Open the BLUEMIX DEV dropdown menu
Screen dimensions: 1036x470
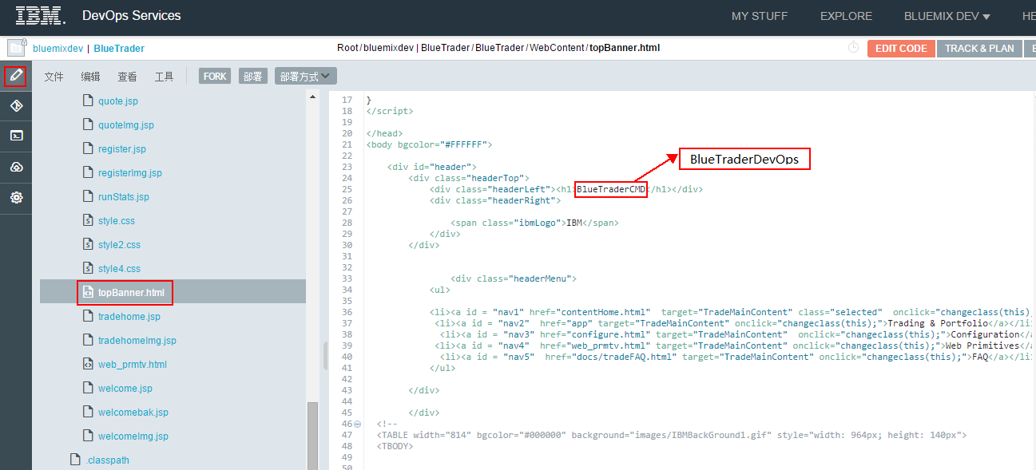coord(947,16)
